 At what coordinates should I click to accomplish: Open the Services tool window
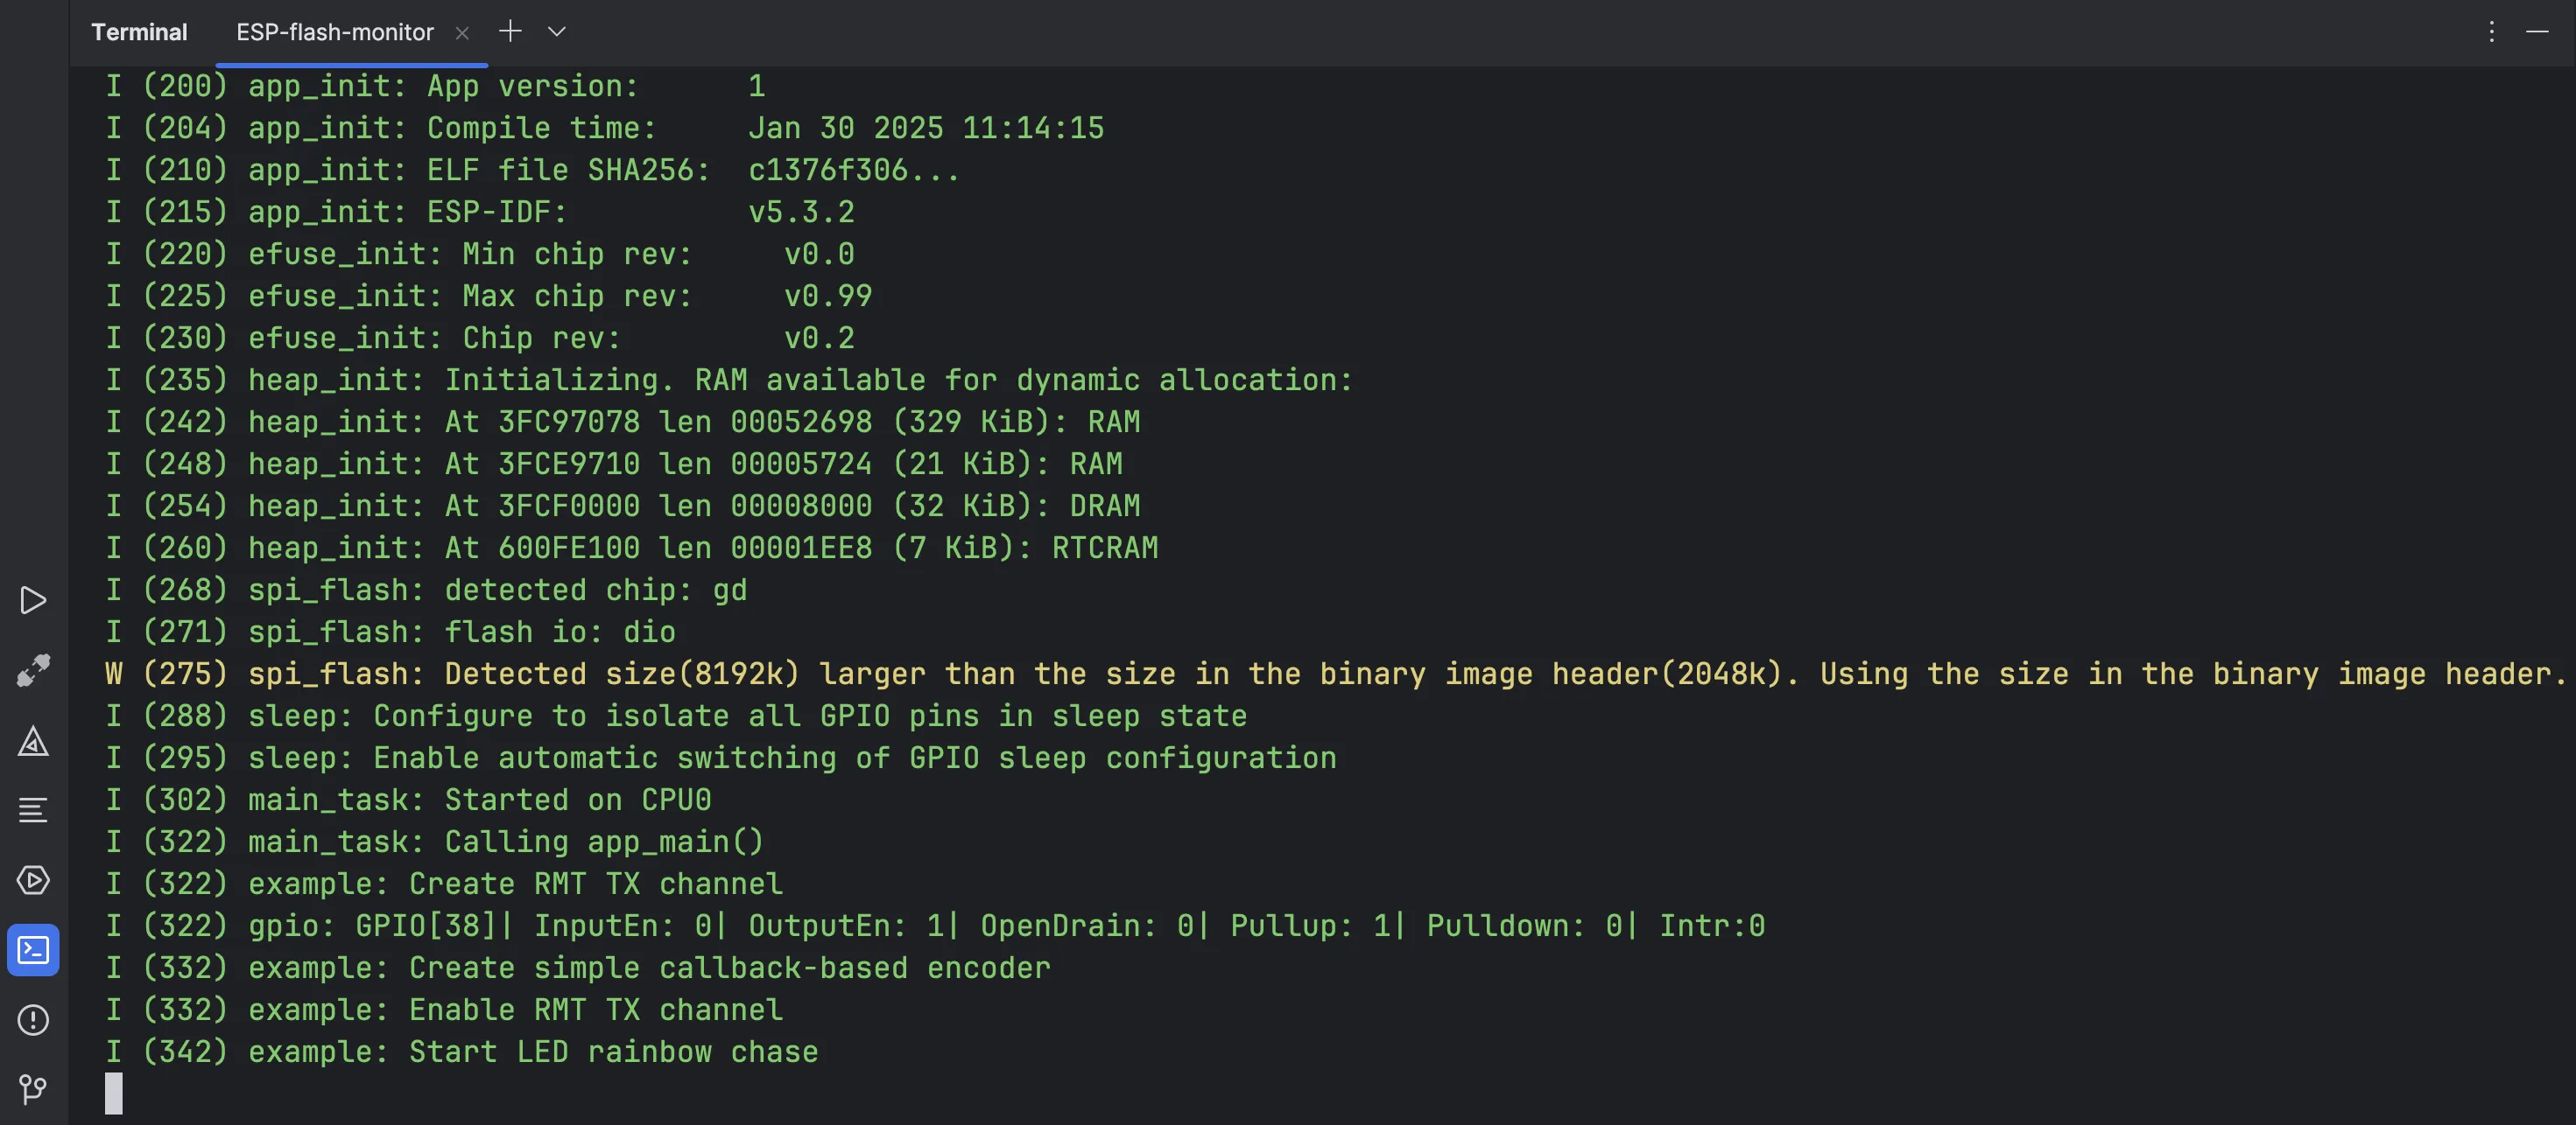(x=33, y=880)
